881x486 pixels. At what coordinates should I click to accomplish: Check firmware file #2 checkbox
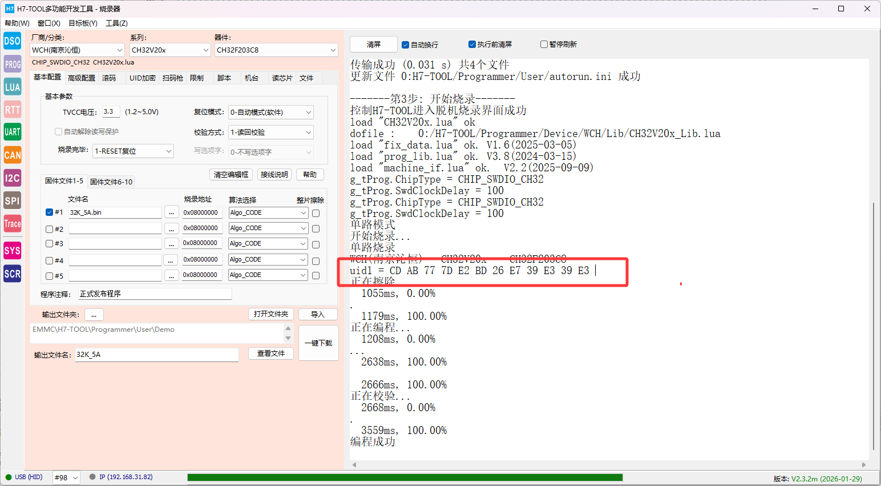[49, 229]
